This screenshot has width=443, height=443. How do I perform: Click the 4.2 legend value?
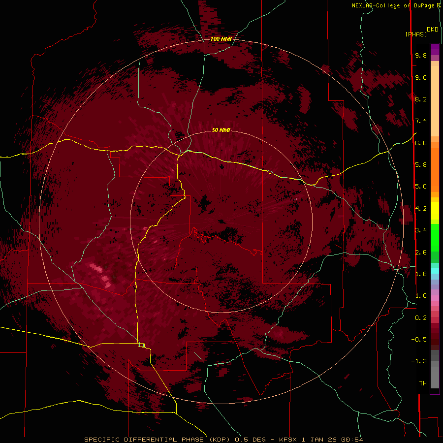[421, 209]
